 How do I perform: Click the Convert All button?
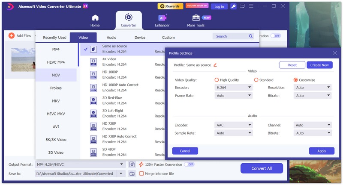pyautogui.click(x=262, y=168)
